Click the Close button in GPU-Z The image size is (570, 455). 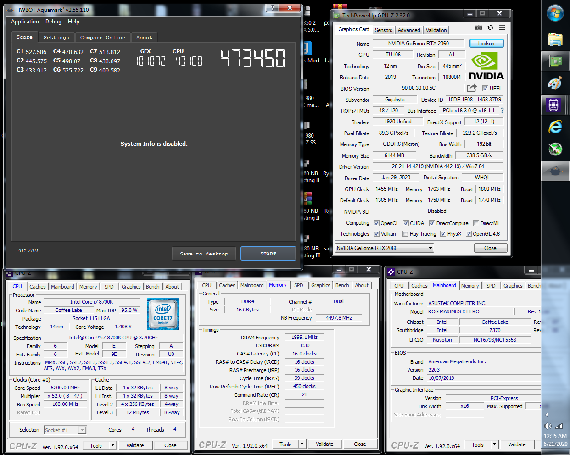coord(490,248)
